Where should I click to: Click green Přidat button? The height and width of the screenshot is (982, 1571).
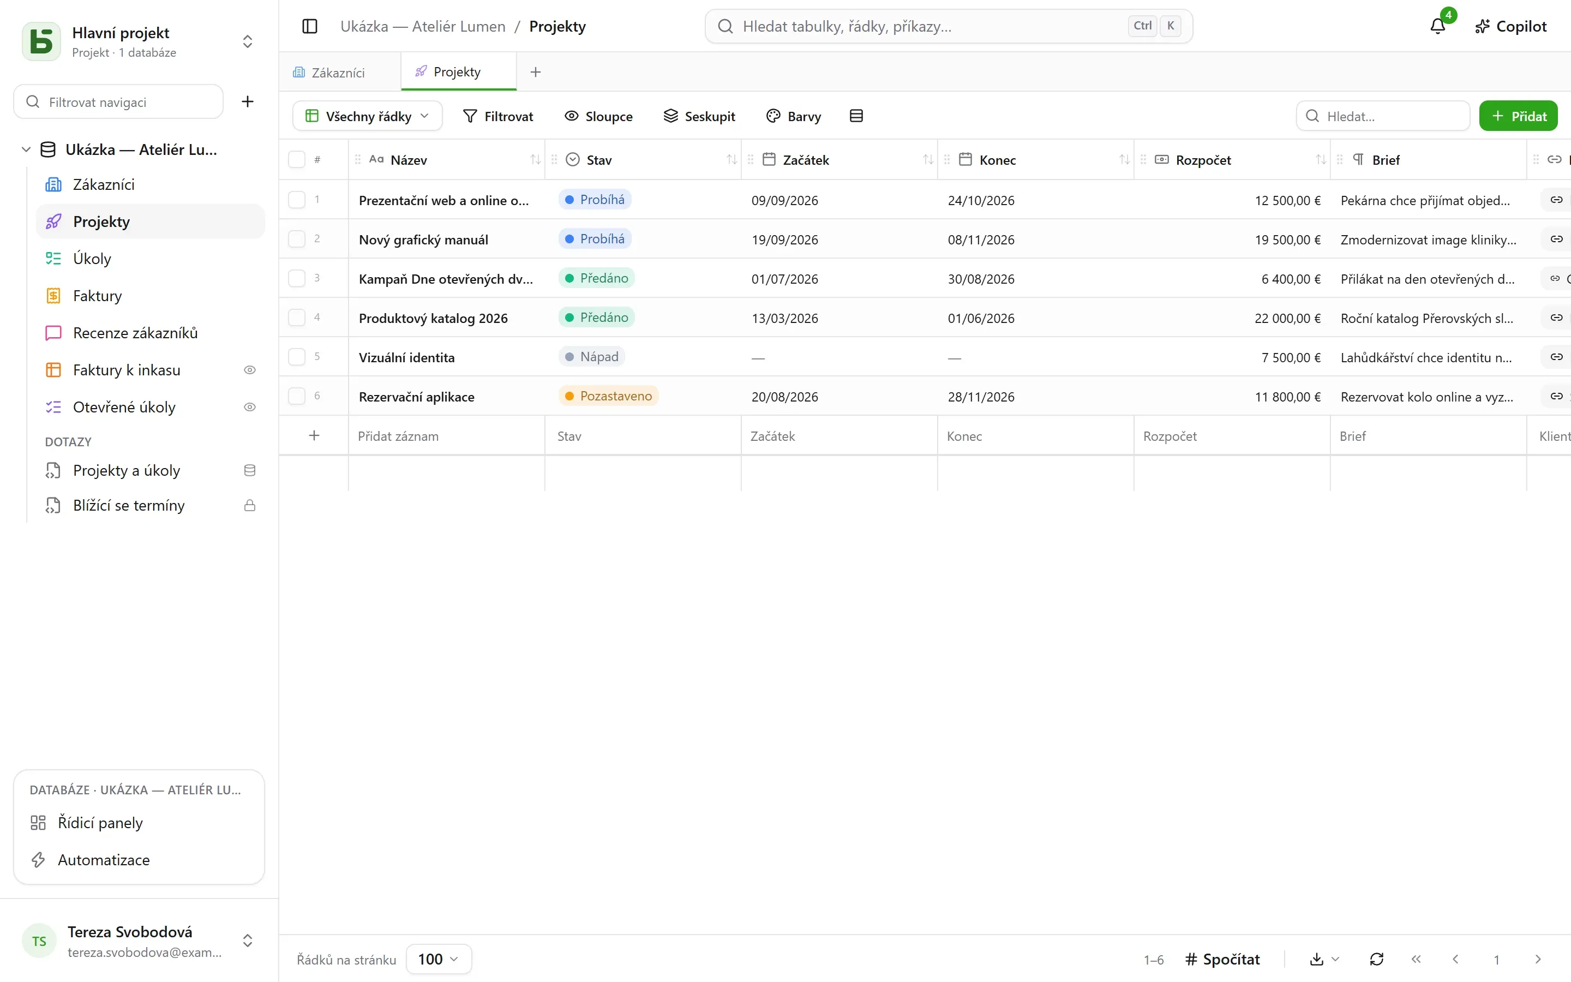[1519, 116]
